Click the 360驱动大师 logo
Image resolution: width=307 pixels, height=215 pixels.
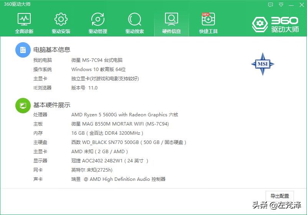[x=275, y=25]
